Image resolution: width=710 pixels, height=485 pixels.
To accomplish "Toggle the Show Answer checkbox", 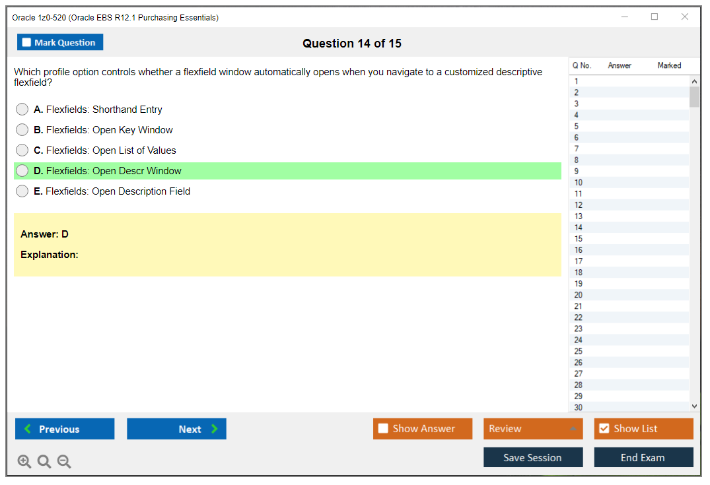I will click(x=383, y=428).
